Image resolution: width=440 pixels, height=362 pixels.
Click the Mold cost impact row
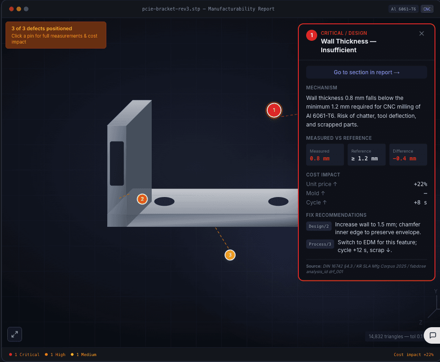pos(367,193)
